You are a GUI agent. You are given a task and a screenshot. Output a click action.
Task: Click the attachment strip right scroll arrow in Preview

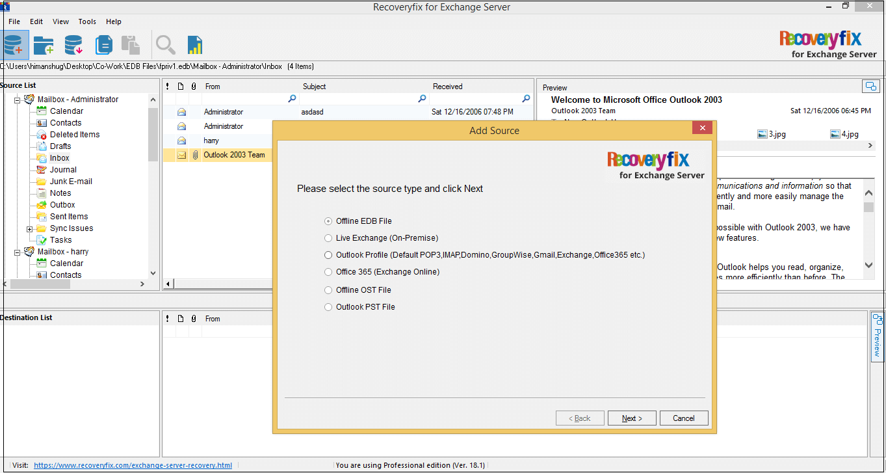[x=871, y=146]
